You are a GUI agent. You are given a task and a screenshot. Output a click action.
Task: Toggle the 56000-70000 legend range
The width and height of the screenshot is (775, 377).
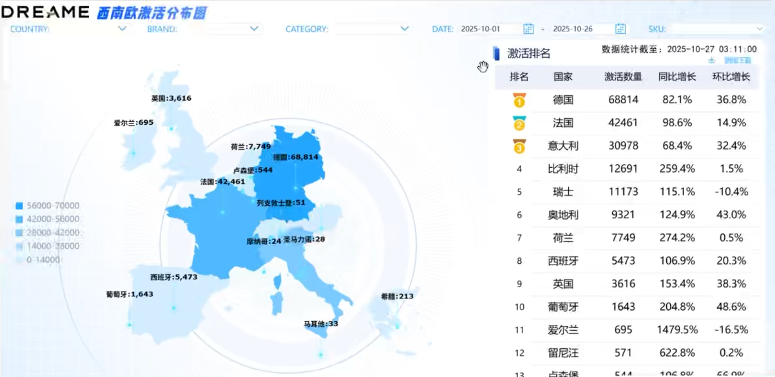[x=47, y=205]
